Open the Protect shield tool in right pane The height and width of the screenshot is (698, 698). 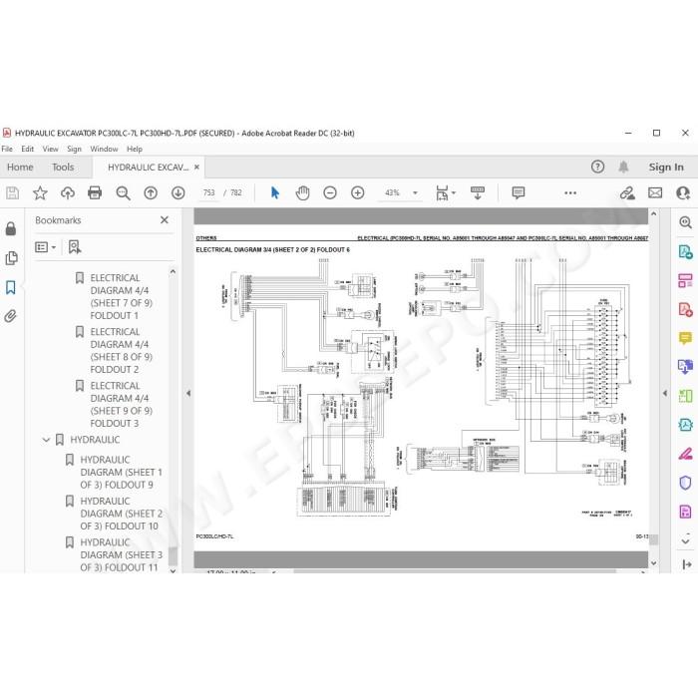(x=686, y=483)
